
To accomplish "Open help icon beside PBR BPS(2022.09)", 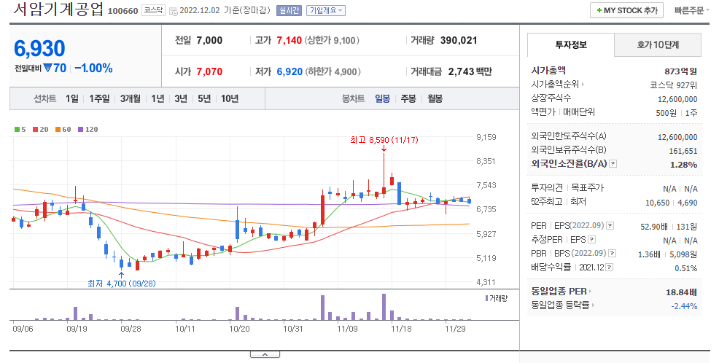I will 612,254.
